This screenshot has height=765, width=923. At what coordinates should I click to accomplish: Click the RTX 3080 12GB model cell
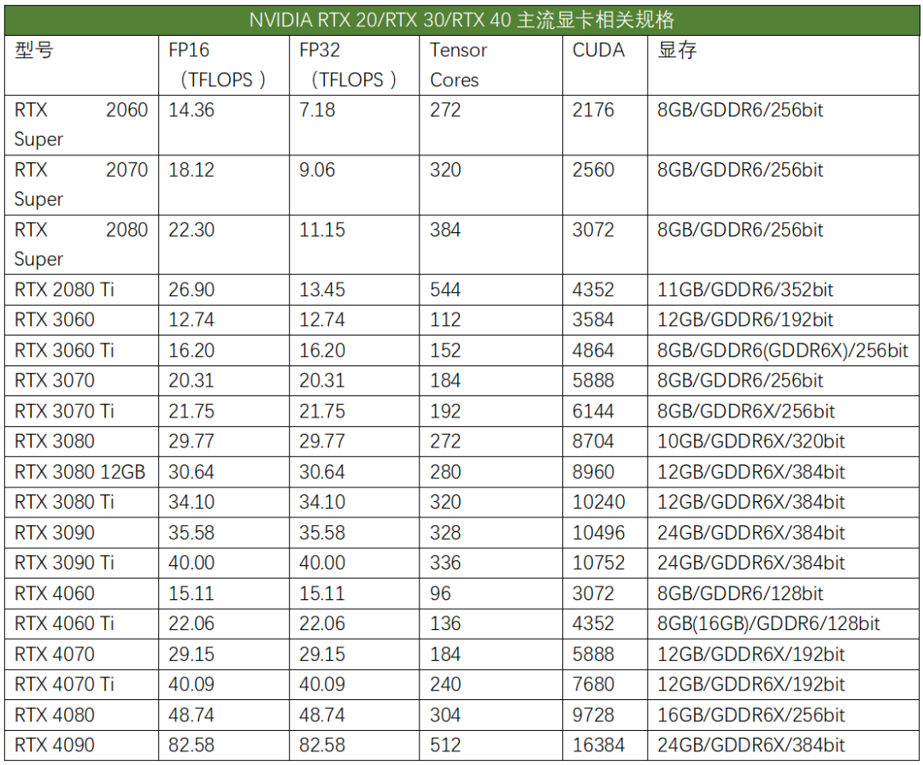[x=79, y=471]
